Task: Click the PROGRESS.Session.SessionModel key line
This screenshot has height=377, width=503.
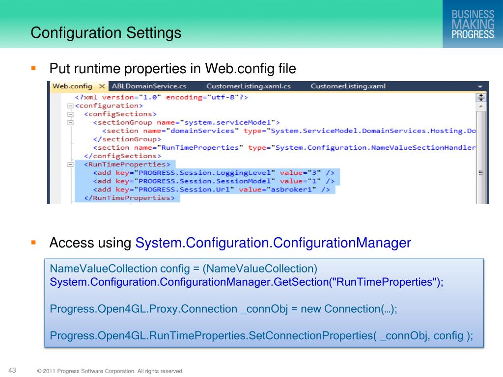Action: (x=214, y=181)
